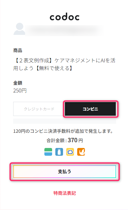
Task: Click the codoc logo
Action: pyautogui.click(x=65, y=17)
